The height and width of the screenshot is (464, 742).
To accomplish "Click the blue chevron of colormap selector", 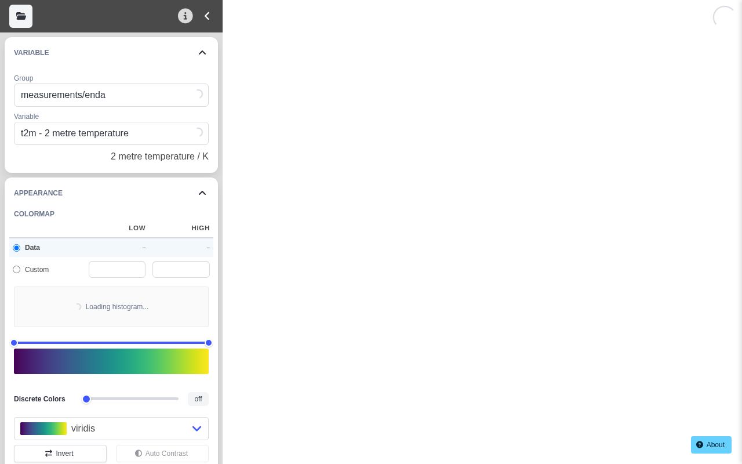I will pos(197,429).
